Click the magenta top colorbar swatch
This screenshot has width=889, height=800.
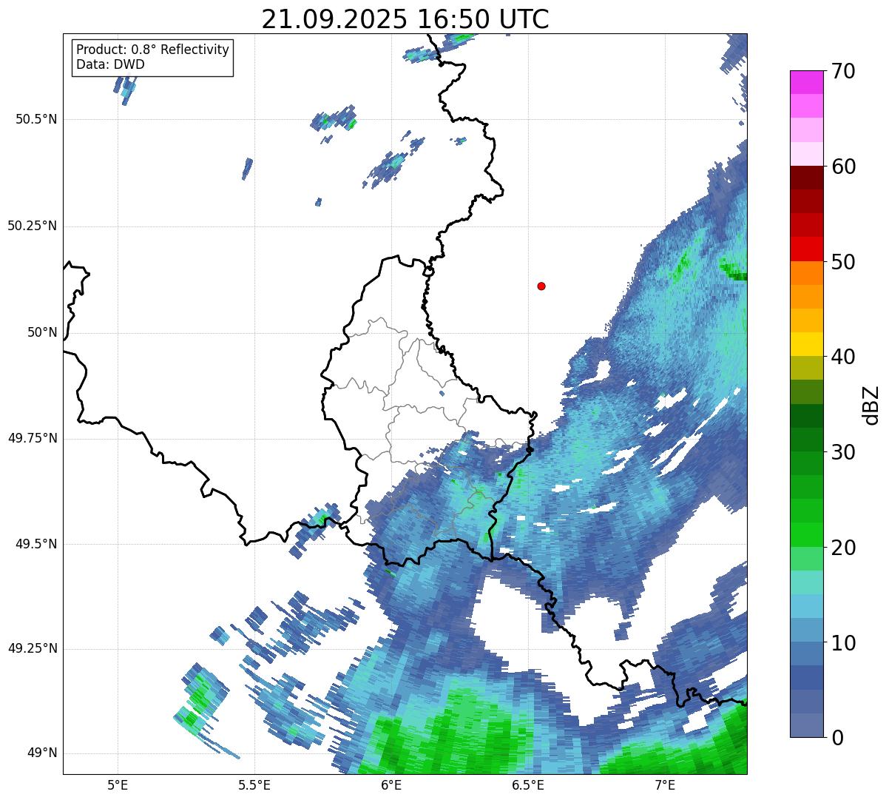(806, 82)
